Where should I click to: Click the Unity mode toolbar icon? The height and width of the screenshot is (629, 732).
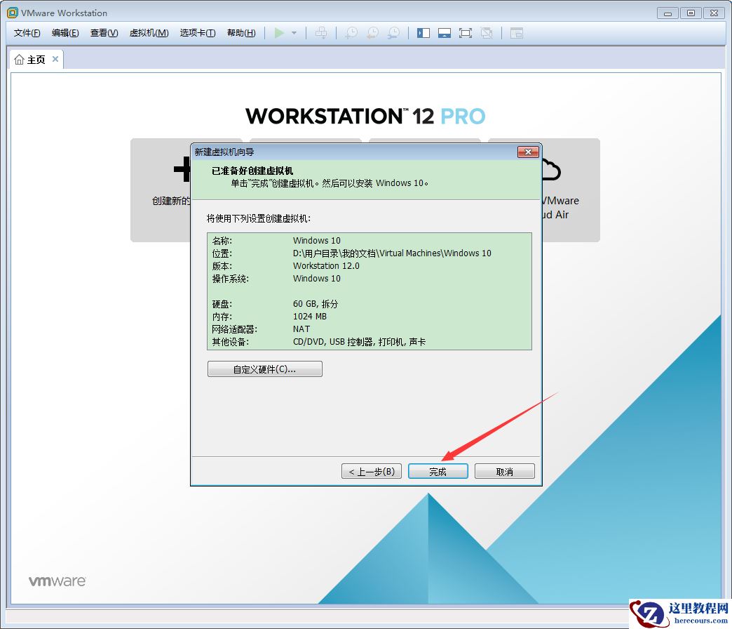click(487, 32)
